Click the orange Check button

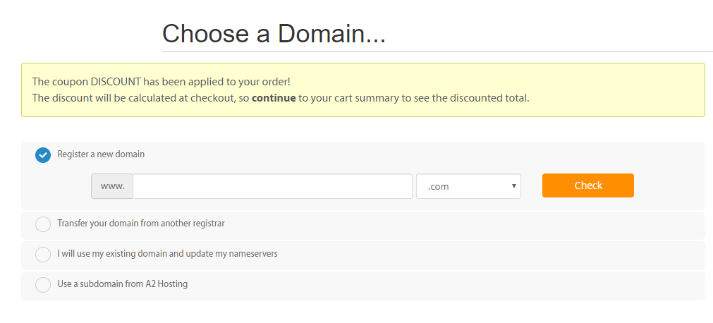click(x=588, y=185)
